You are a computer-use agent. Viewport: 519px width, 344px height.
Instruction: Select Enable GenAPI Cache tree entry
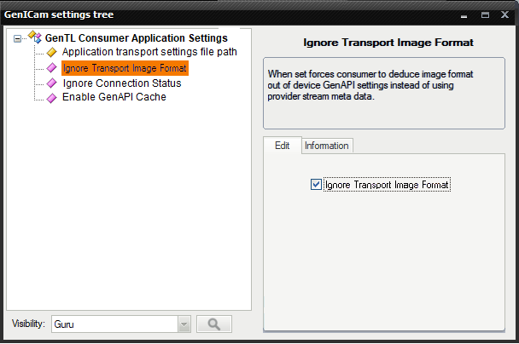(114, 98)
